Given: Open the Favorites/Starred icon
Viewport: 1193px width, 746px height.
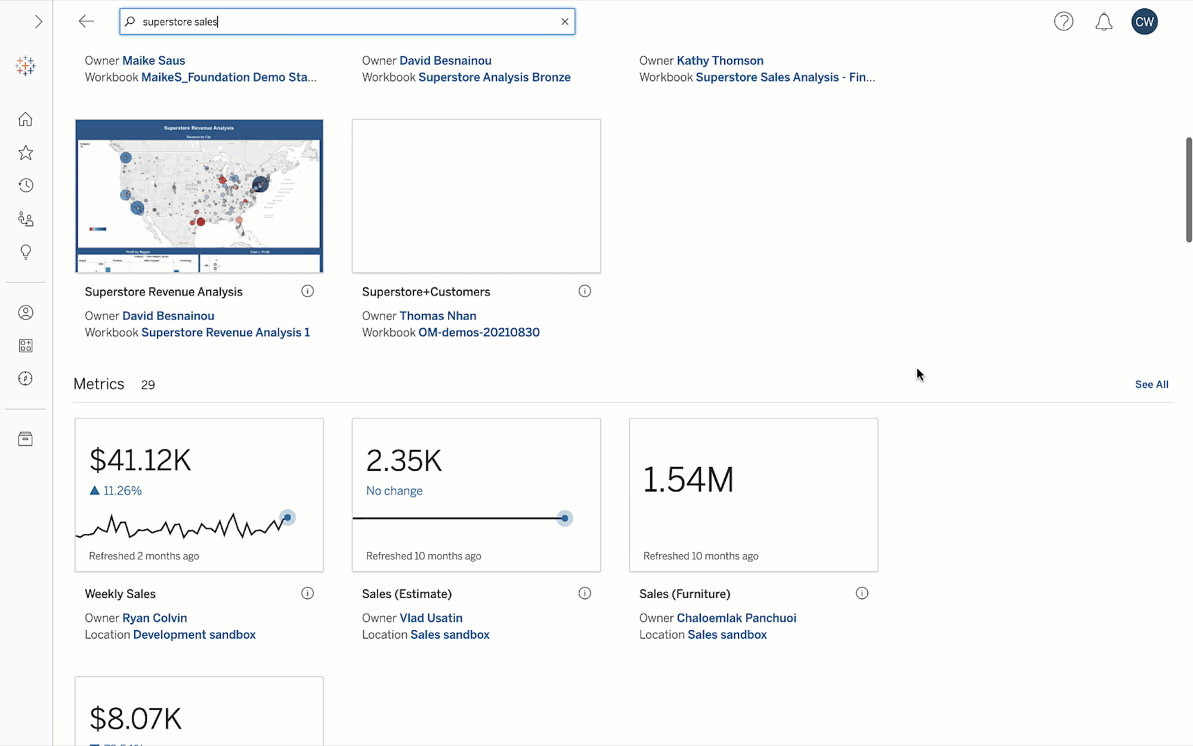Looking at the screenshot, I should 25,152.
